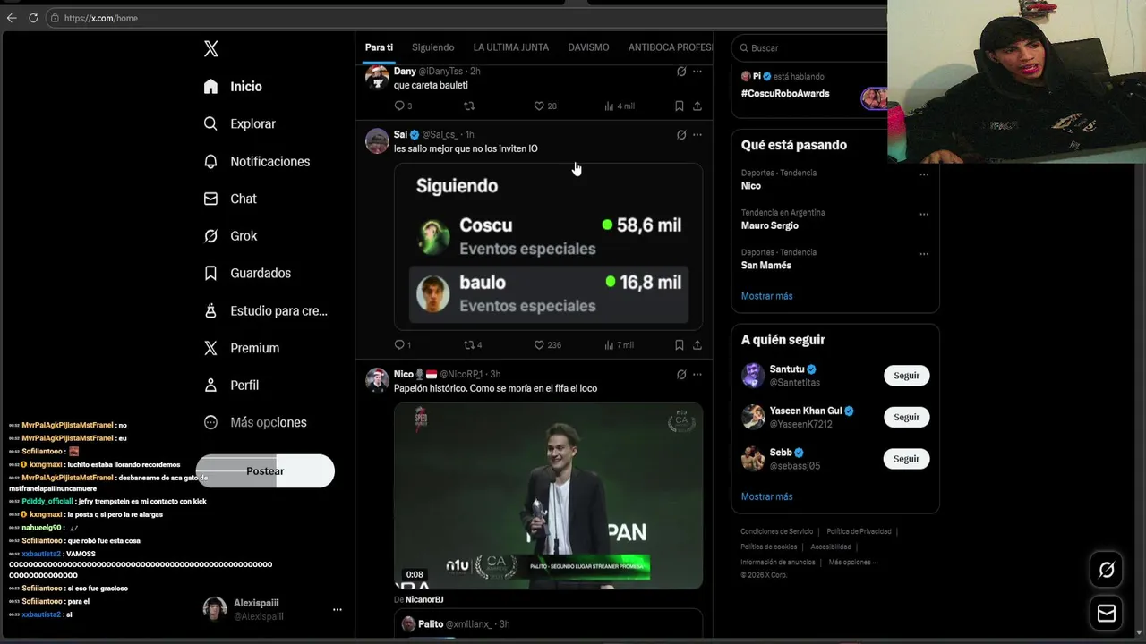Like Sai's post with 236 likes

[547, 344]
